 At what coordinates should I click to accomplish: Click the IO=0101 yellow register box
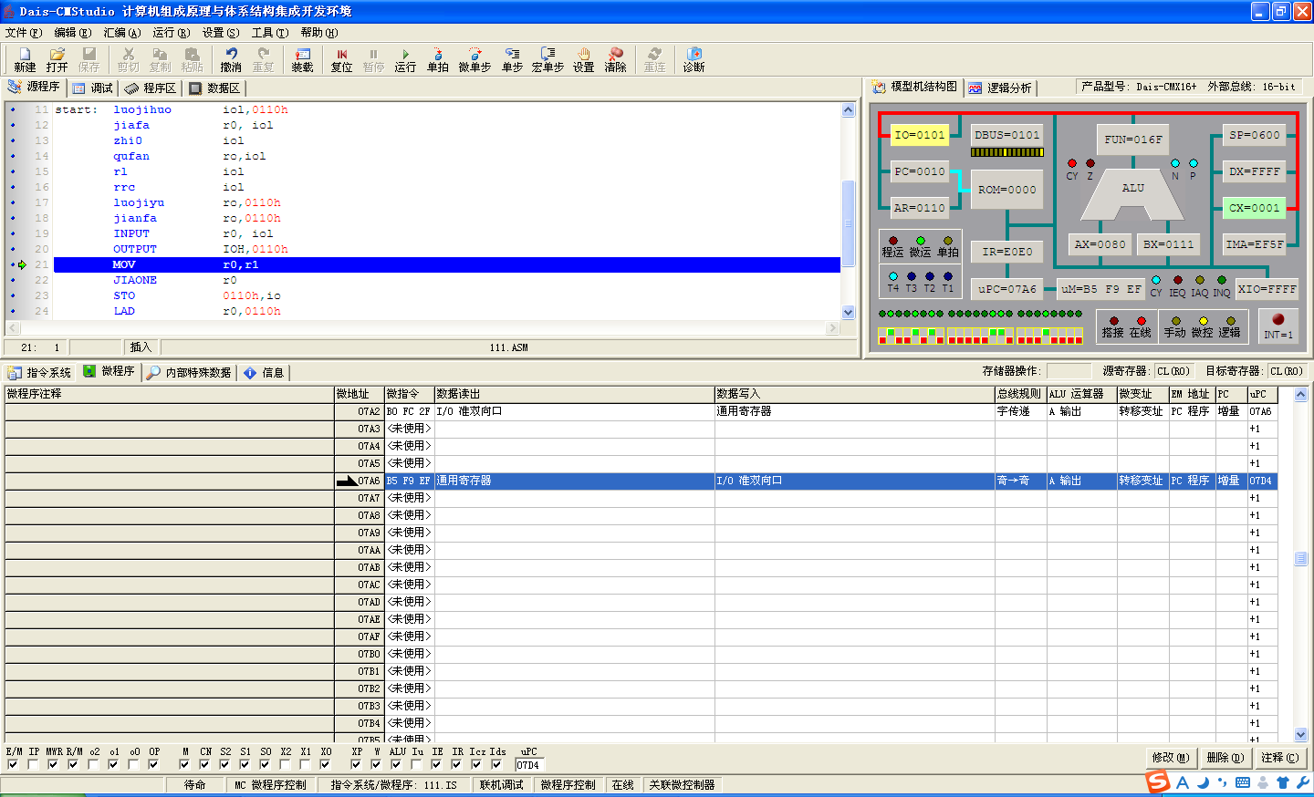[x=920, y=135]
